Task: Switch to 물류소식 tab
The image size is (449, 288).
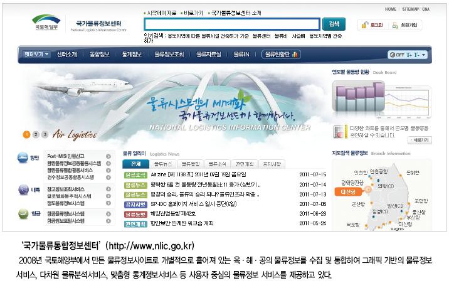Action: [x=218, y=164]
